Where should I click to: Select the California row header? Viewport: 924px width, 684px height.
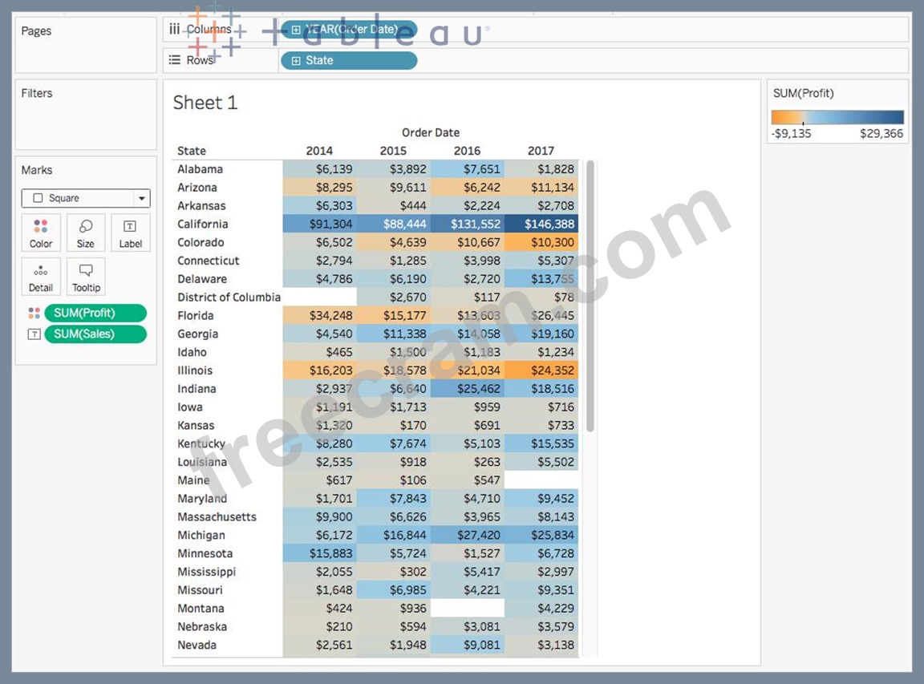[203, 224]
